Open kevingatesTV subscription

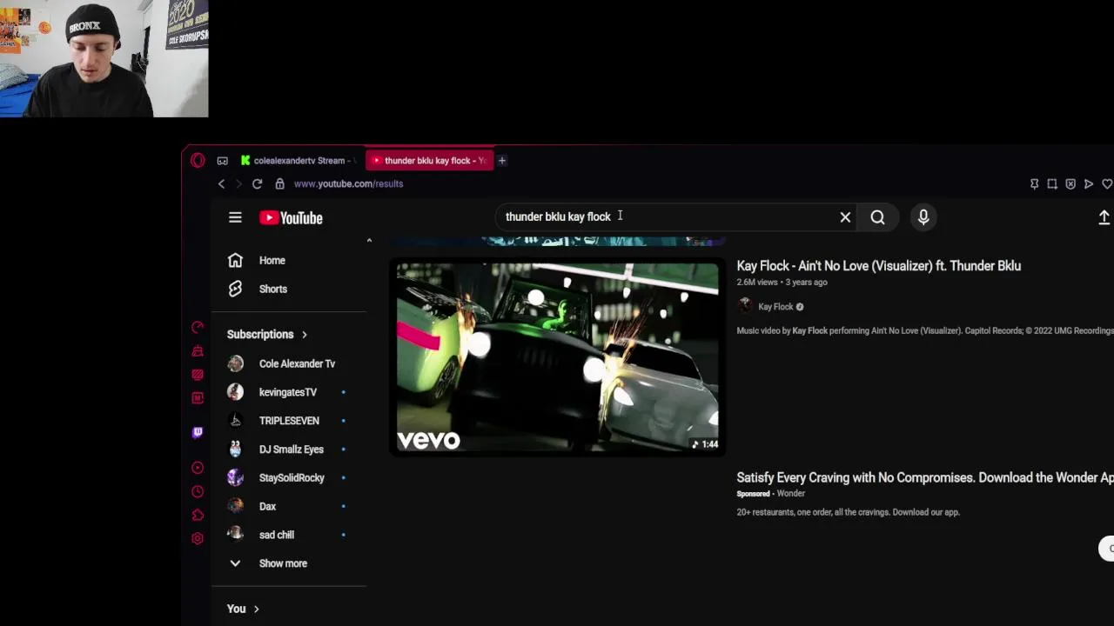tap(289, 392)
